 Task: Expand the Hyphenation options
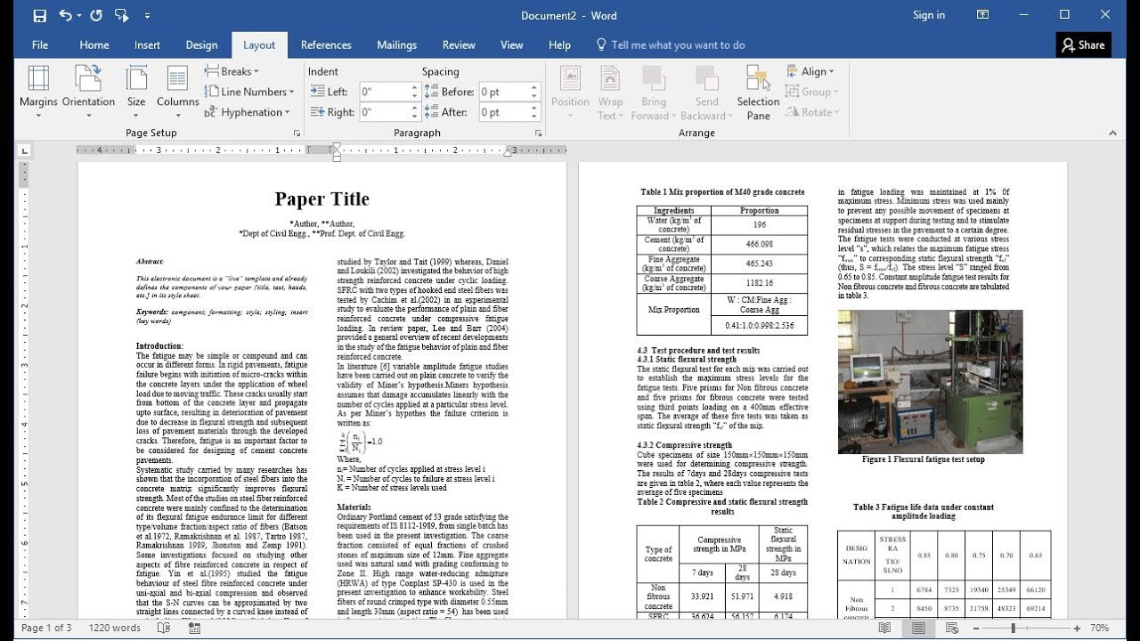pos(248,112)
